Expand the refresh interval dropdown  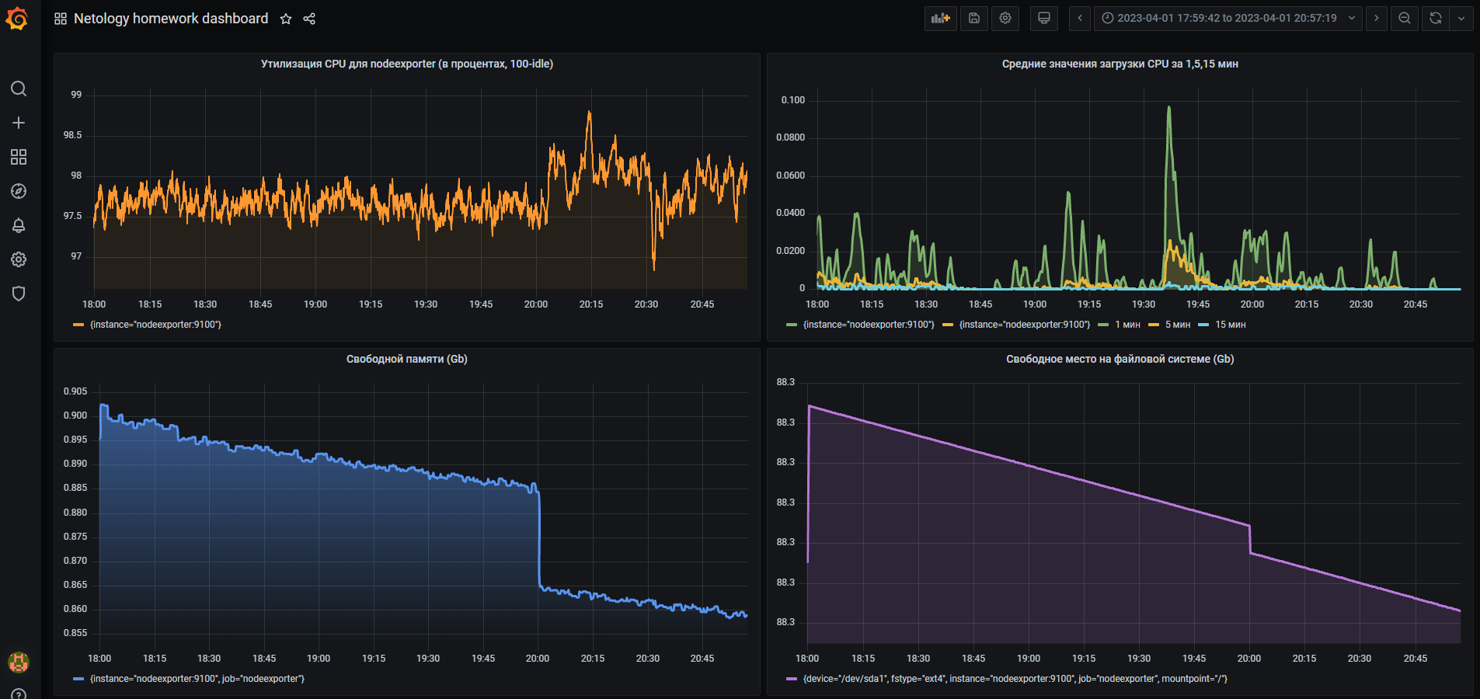pos(1462,18)
